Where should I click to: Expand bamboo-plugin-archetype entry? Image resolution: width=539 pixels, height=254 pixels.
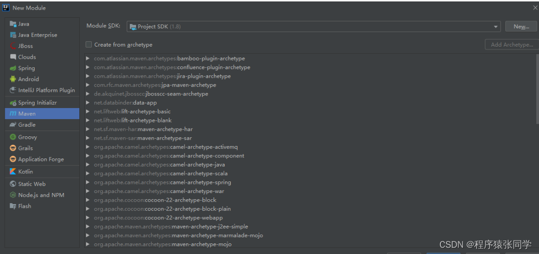tap(88, 59)
